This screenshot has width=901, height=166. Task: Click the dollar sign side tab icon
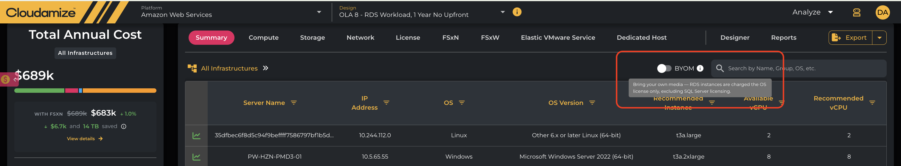tap(5, 79)
